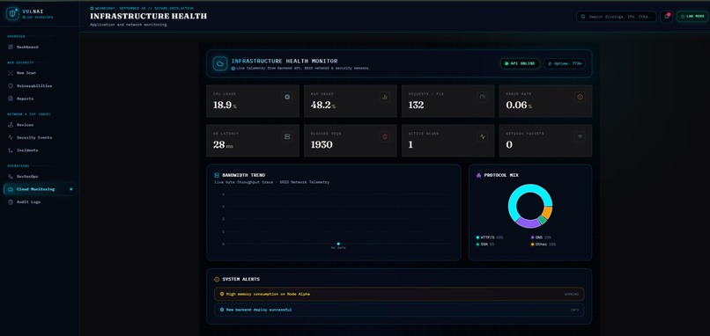Click the VulnAI shield logo

[12, 13]
